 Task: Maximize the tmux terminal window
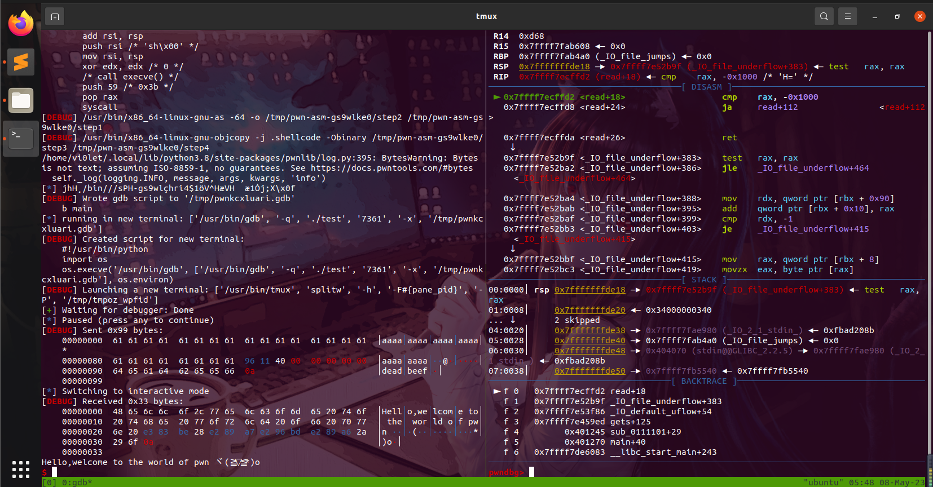click(x=897, y=16)
